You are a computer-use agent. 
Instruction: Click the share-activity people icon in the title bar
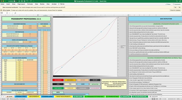180,1
